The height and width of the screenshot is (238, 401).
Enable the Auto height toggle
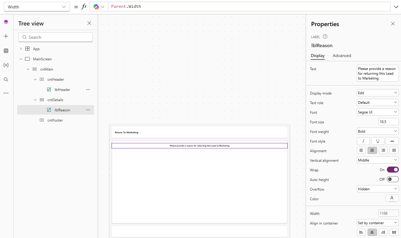393,179
